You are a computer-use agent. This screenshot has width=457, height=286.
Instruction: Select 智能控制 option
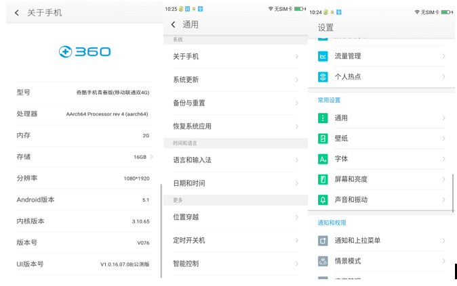tap(235, 264)
